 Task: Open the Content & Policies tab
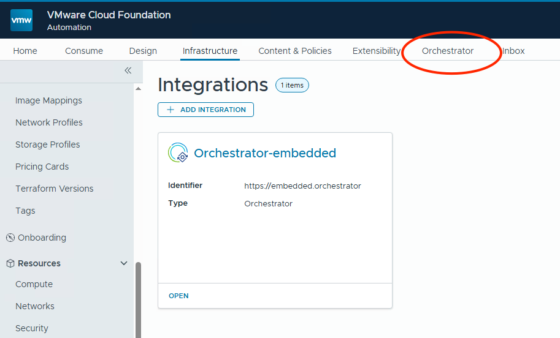295,51
